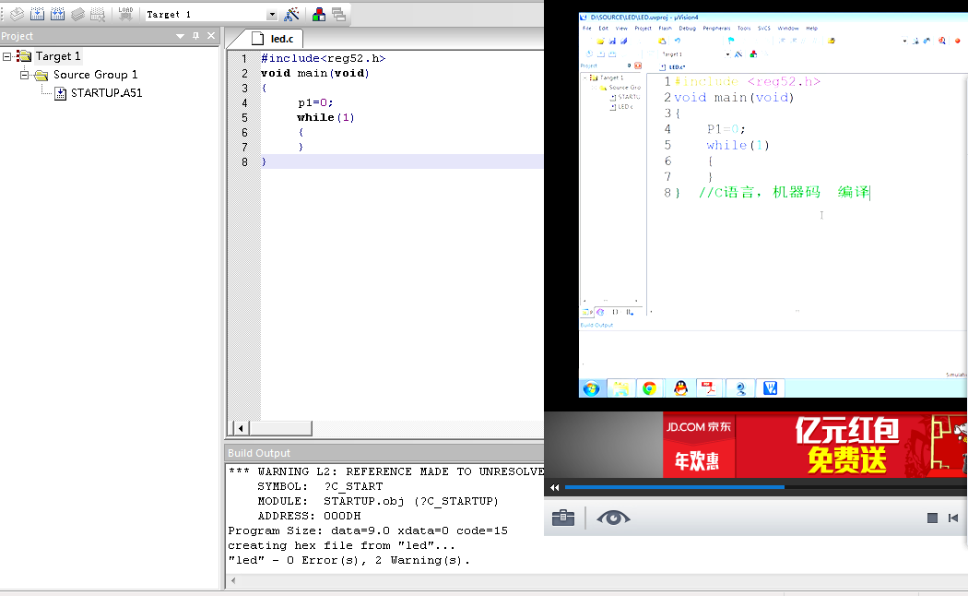
Task: Select the Source Group 1 folder
Action: [95, 75]
